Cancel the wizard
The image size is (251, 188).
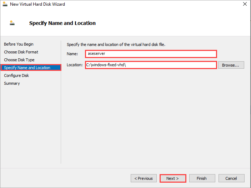pyautogui.click(x=231, y=178)
